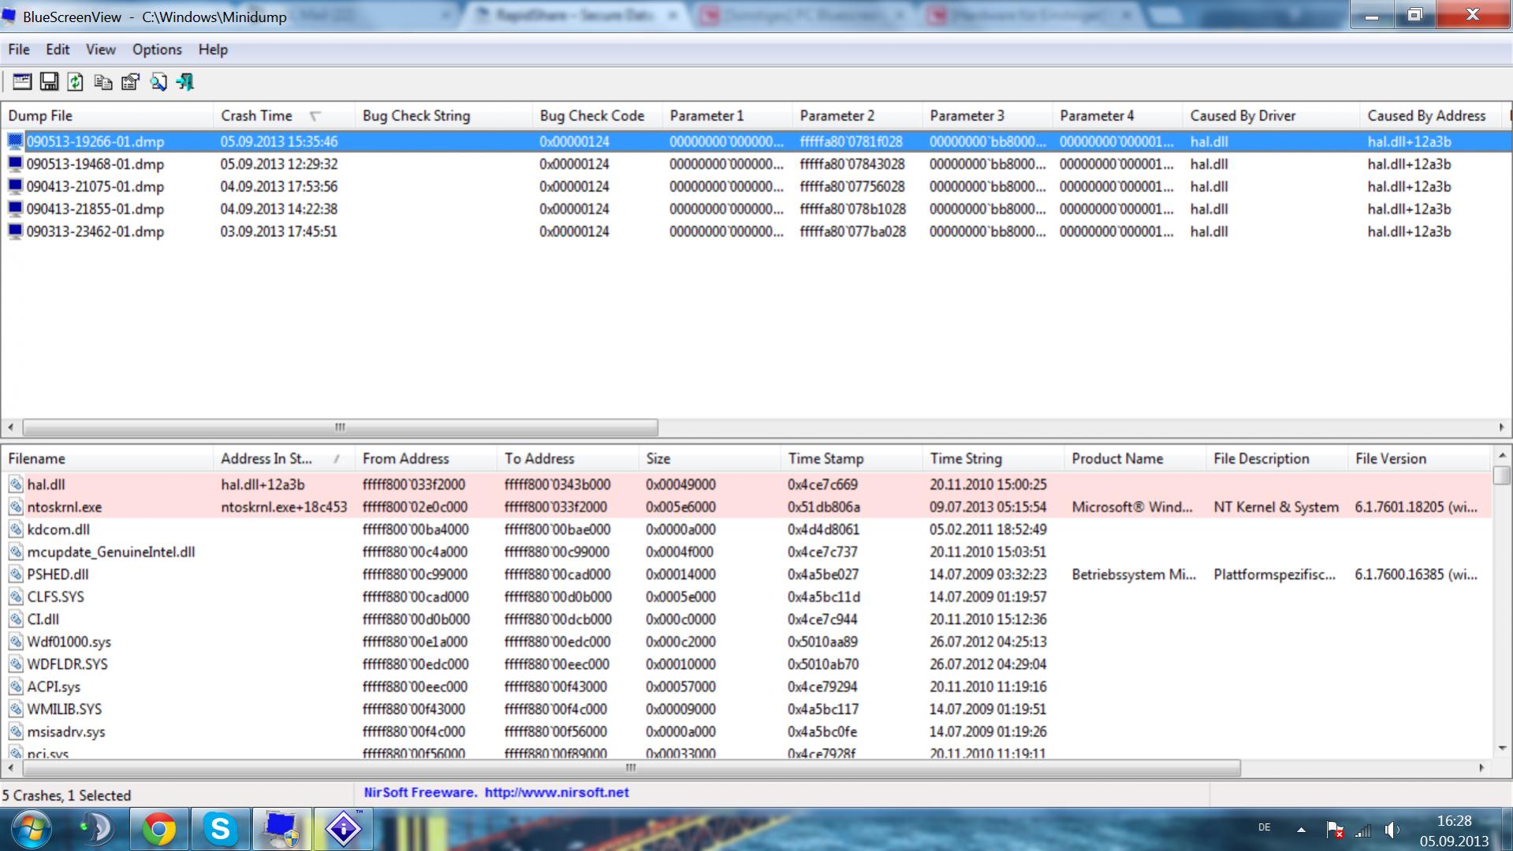Sort by Bug Check Code column header
The image size is (1513, 851).
[x=598, y=116]
